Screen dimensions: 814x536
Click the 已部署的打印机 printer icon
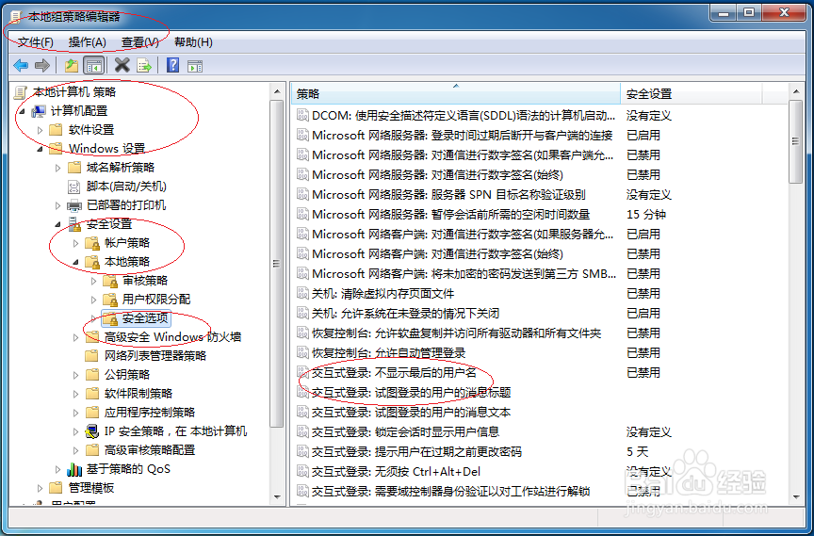(74, 205)
